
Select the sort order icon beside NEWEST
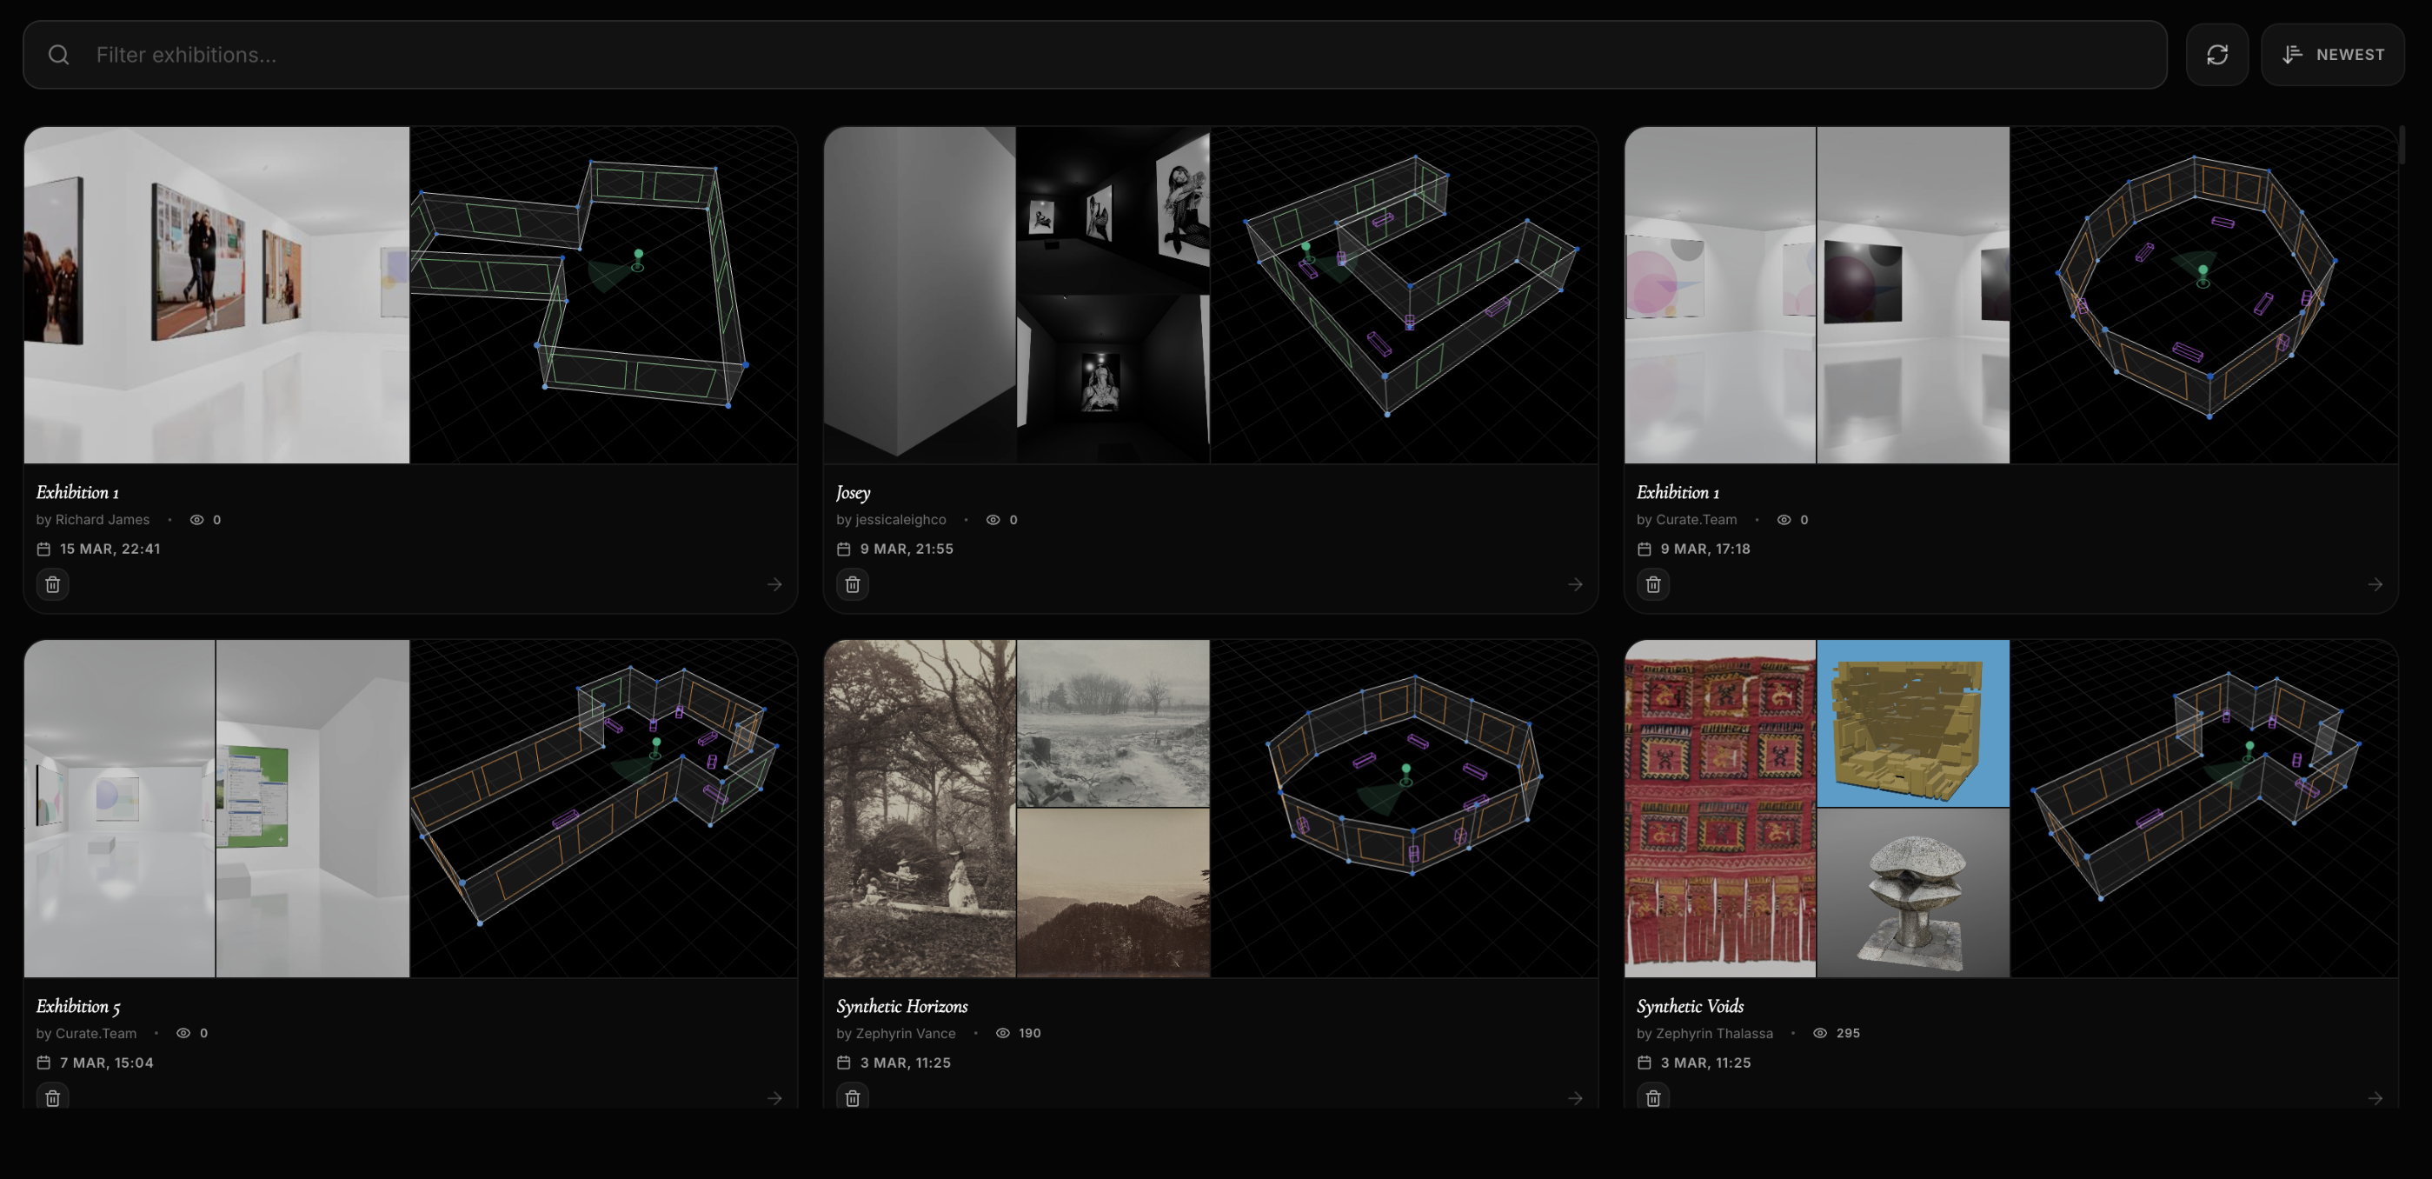click(x=2291, y=54)
